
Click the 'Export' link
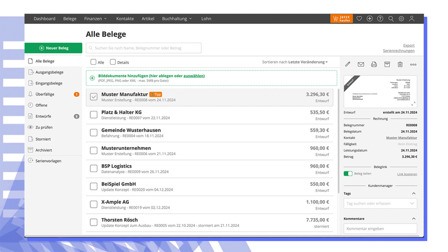tap(408, 45)
